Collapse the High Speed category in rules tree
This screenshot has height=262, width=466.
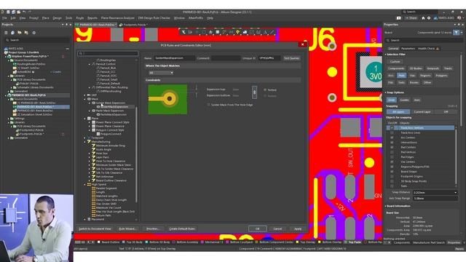pyautogui.click(x=85, y=184)
